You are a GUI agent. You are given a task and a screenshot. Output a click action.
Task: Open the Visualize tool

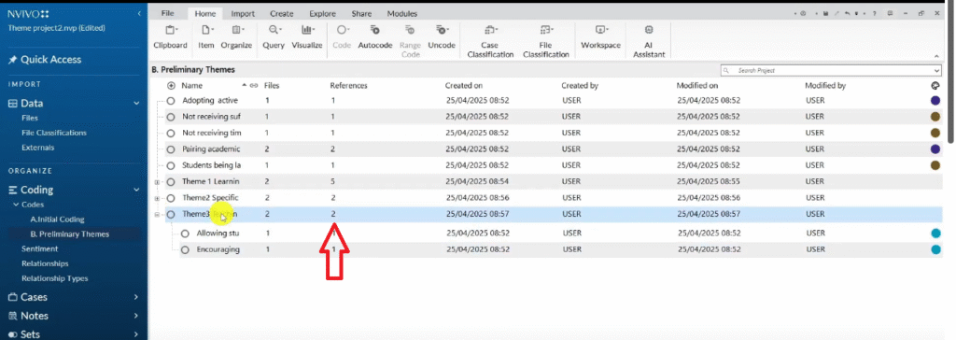point(306,37)
